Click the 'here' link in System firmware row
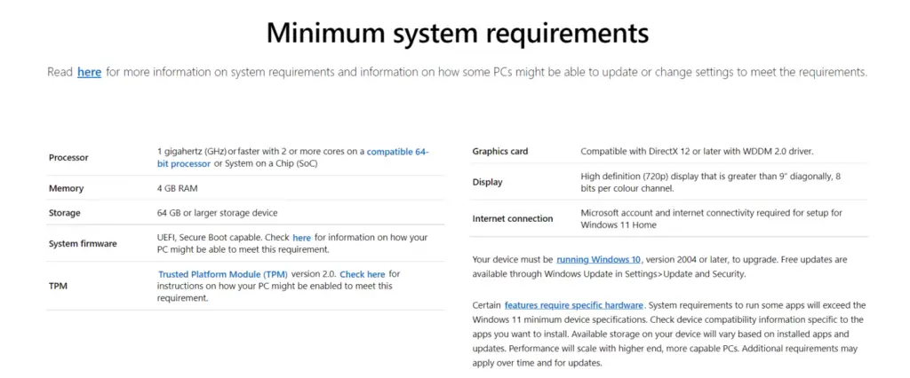Screen dimensions: 910x378 (x=302, y=238)
